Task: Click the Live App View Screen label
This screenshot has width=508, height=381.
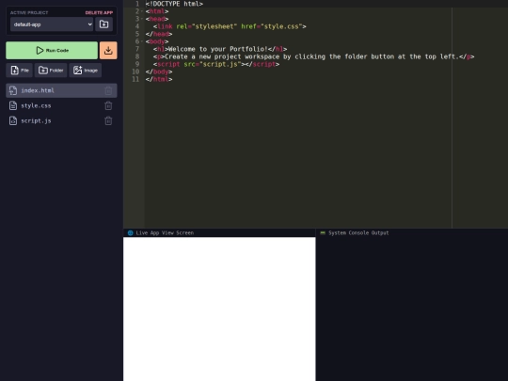Action: tap(165, 232)
